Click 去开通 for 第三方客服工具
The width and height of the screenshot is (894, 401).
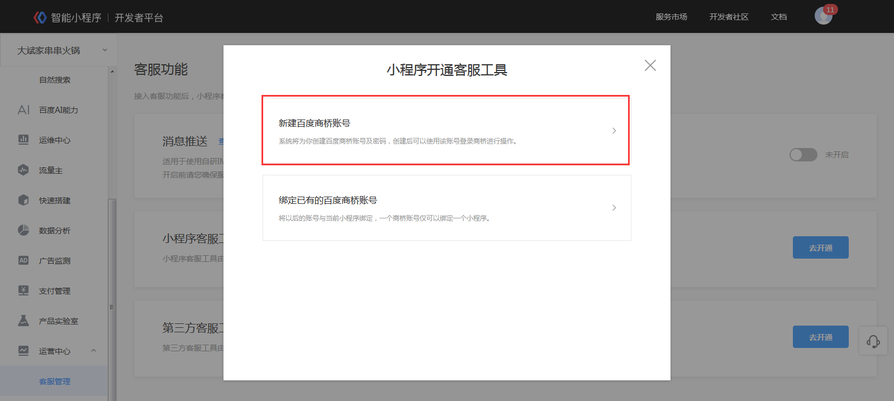821,337
